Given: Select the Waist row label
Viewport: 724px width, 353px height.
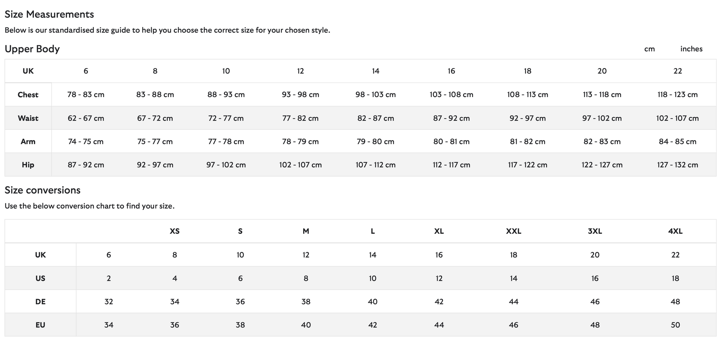Looking at the screenshot, I should [28, 118].
